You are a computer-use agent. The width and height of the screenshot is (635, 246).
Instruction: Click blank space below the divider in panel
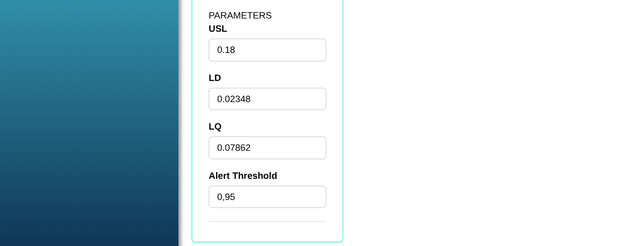[267, 232]
